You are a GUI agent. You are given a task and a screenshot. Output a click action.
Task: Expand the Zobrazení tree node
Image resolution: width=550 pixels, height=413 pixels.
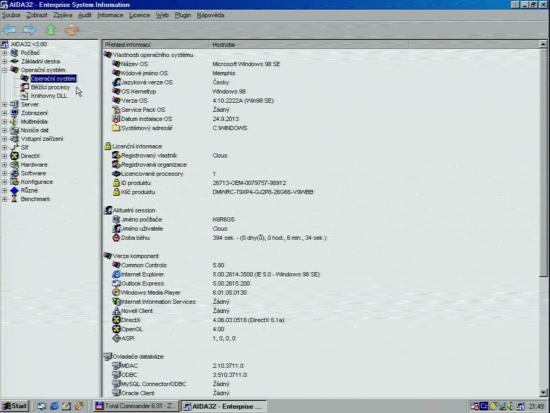point(4,113)
